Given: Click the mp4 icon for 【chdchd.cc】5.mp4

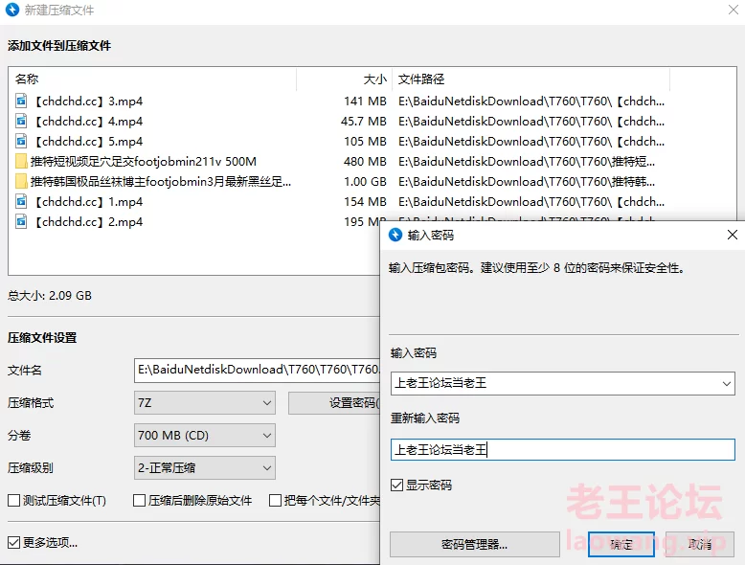Looking at the screenshot, I should tap(21, 141).
